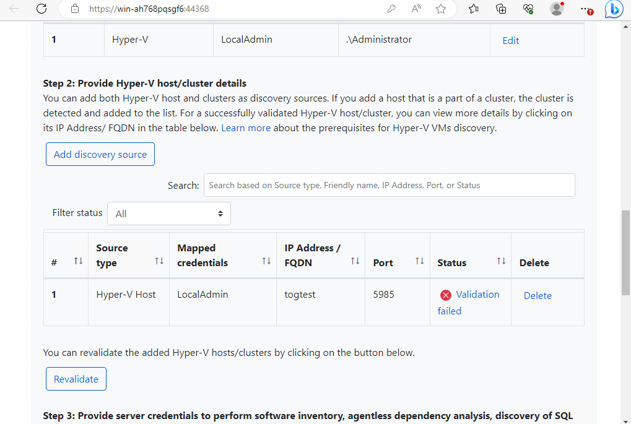Sort table by # column
Viewport: 631px width, 424px height.
pyautogui.click(x=79, y=261)
